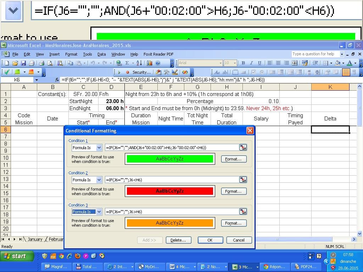
Task: Click the Merge and Center icon
Action: 295,63
